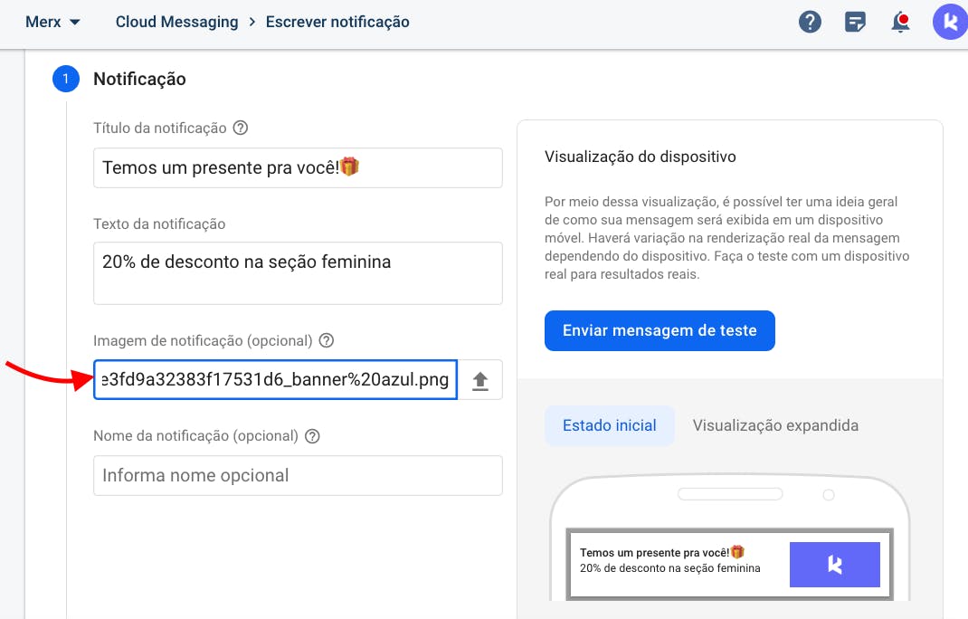Open the notification title help tooltip icon

click(x=239, y=128)
